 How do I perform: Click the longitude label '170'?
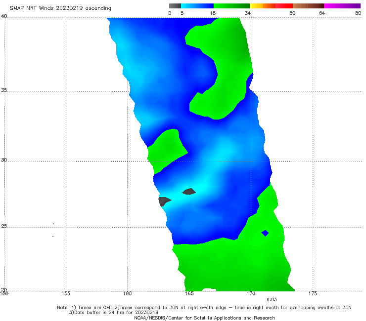[x=251, y=293]
